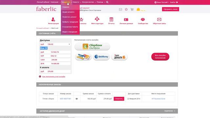
Task: Open Моя структура section icon
Action: (x=97, y=19)
